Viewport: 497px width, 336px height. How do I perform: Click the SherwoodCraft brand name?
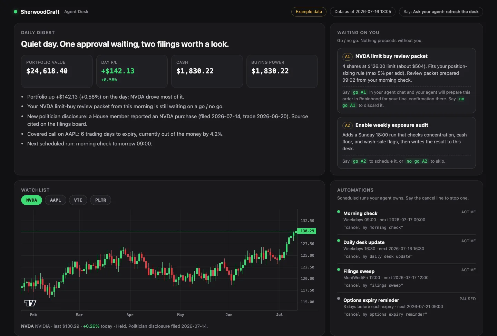tap(40, 12)
